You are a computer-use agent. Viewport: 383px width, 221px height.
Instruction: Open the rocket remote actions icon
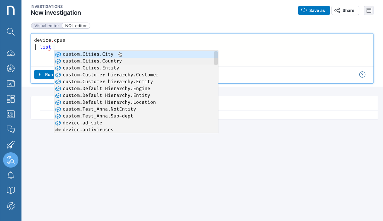11,145
